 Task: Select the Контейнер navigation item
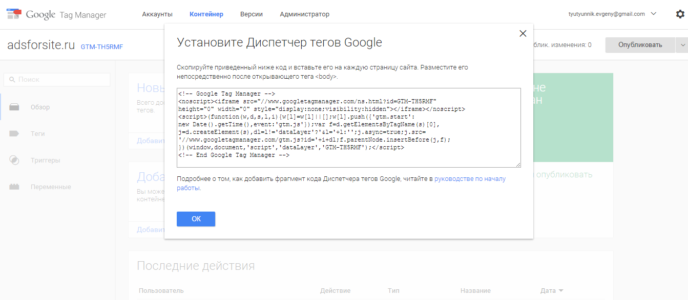206,14
